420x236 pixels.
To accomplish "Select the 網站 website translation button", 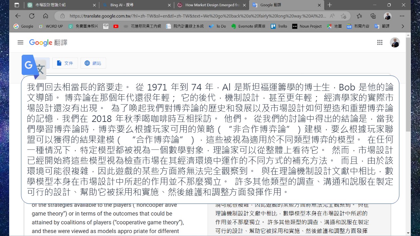I will tap(93, 63).
